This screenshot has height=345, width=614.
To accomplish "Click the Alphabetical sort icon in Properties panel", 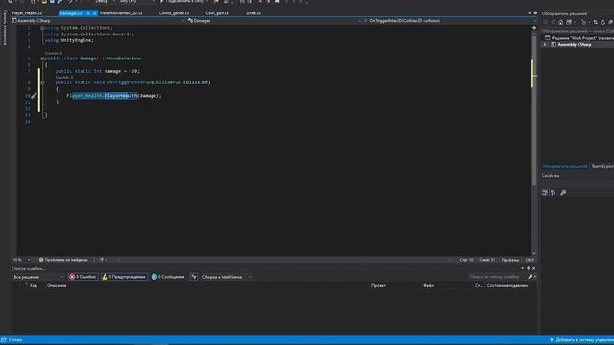I will [554, 193].
